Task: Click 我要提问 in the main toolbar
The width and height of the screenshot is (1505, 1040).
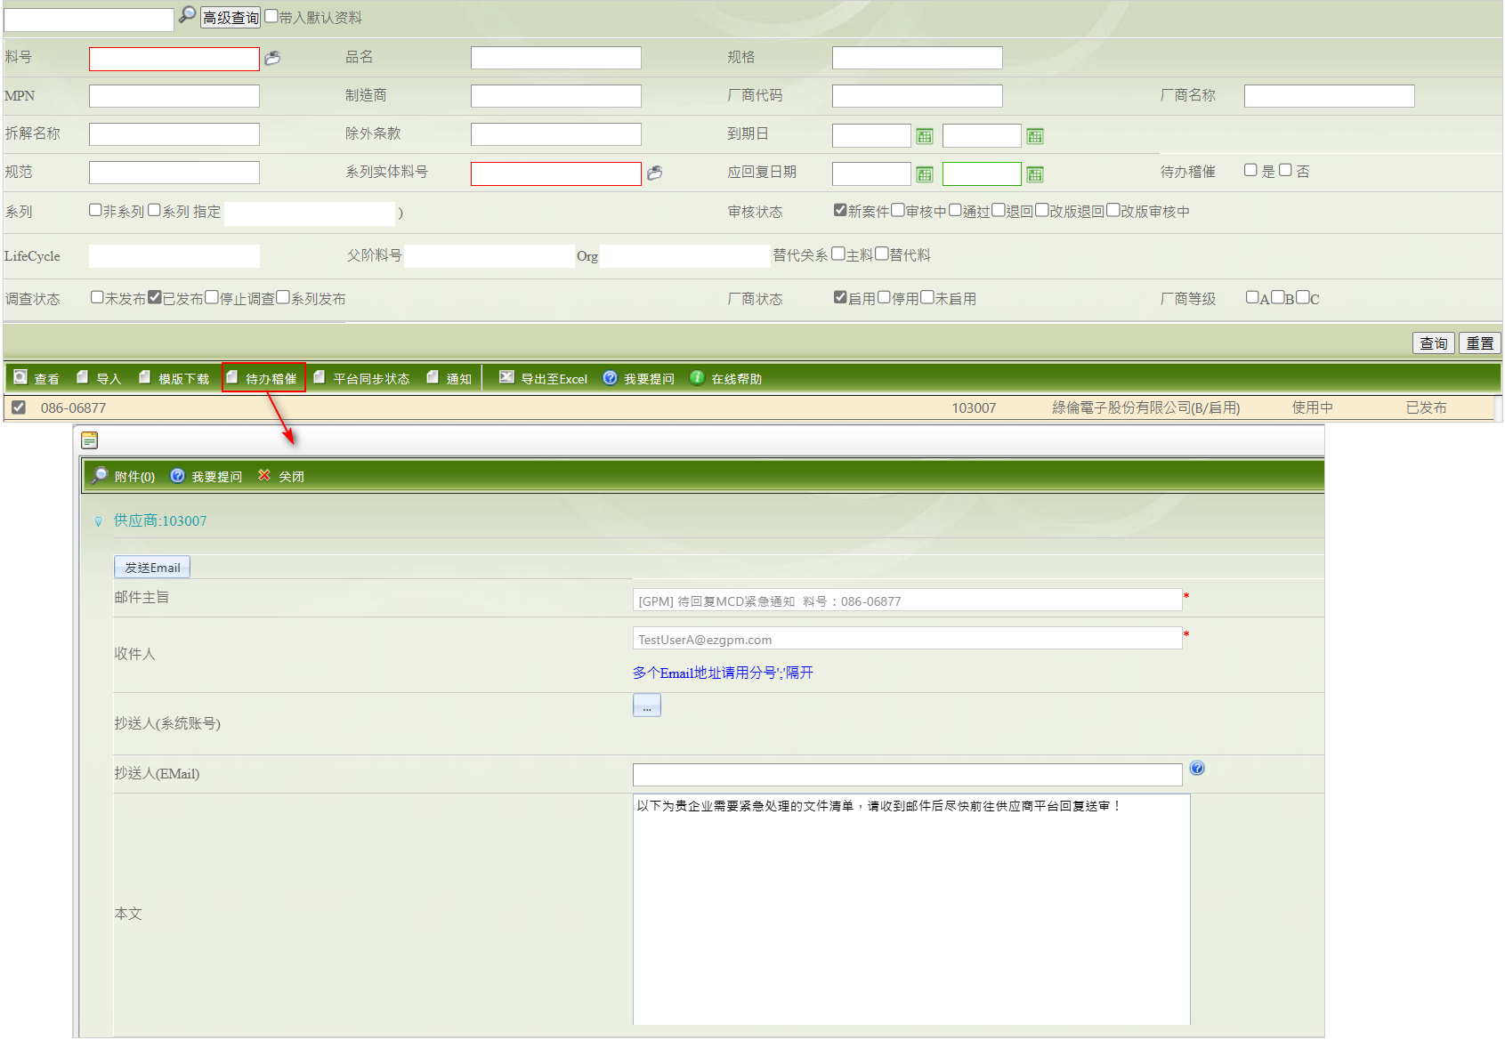Action: [x=639, y=378]
